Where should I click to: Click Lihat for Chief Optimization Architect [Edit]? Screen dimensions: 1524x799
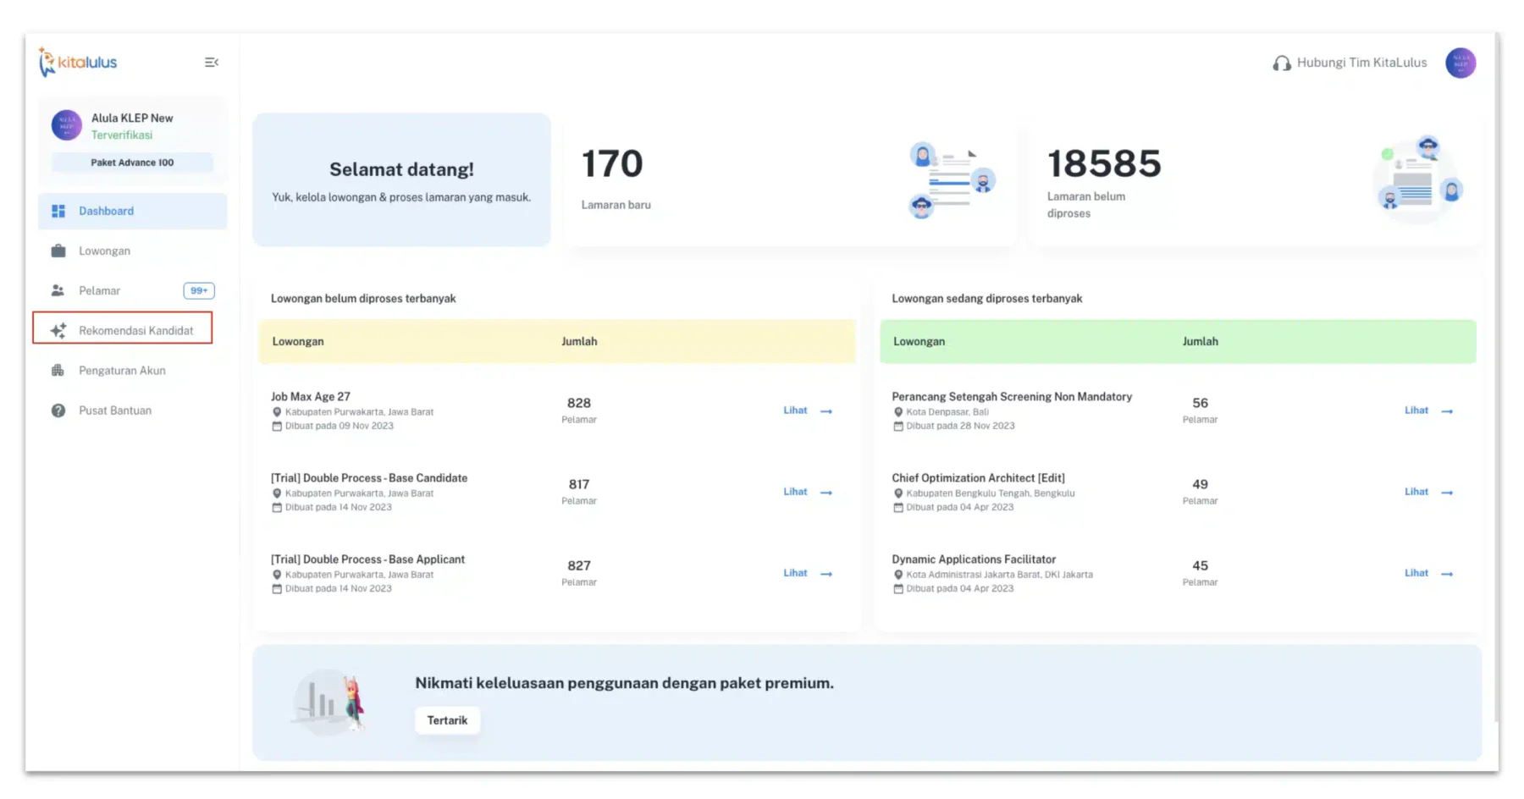click(x=1416, y=492)
